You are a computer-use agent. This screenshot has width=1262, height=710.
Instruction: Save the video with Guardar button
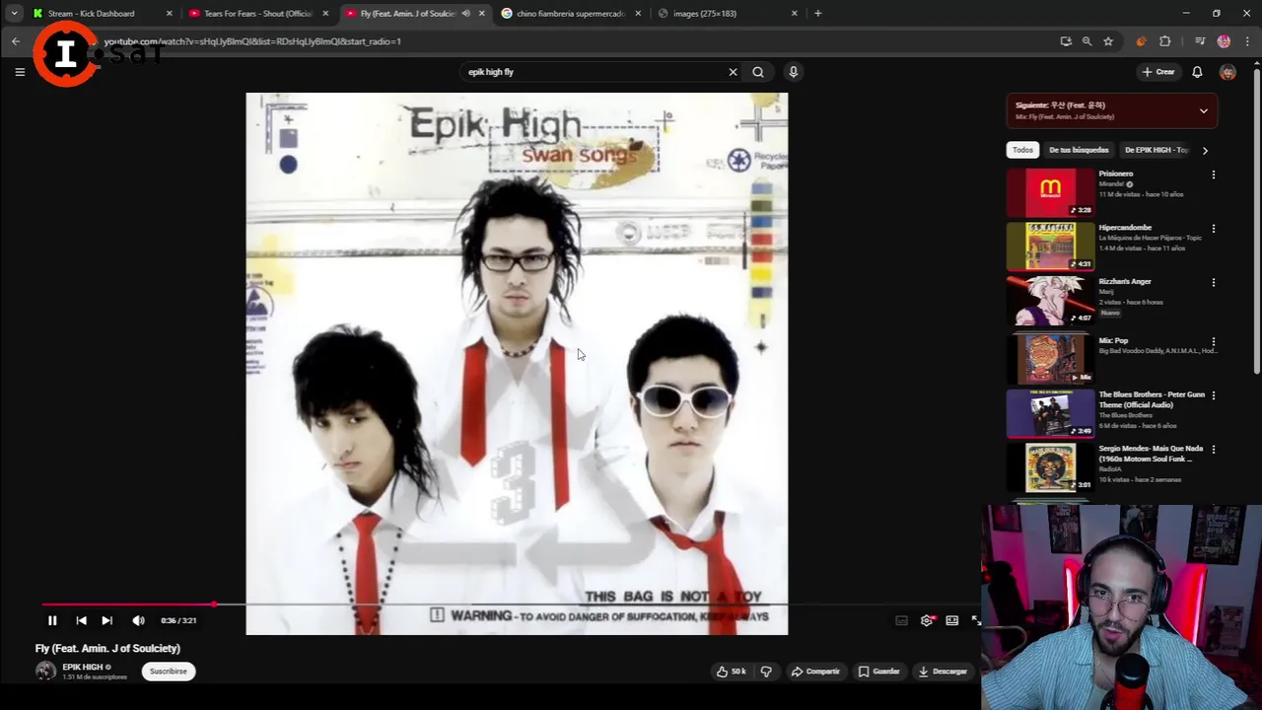pyautogui.click(x=878, y=672)
